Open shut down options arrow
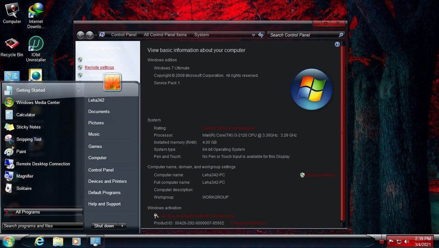Image resolution: width=439 pixels, height=248 pixels. tap(123, 226)
